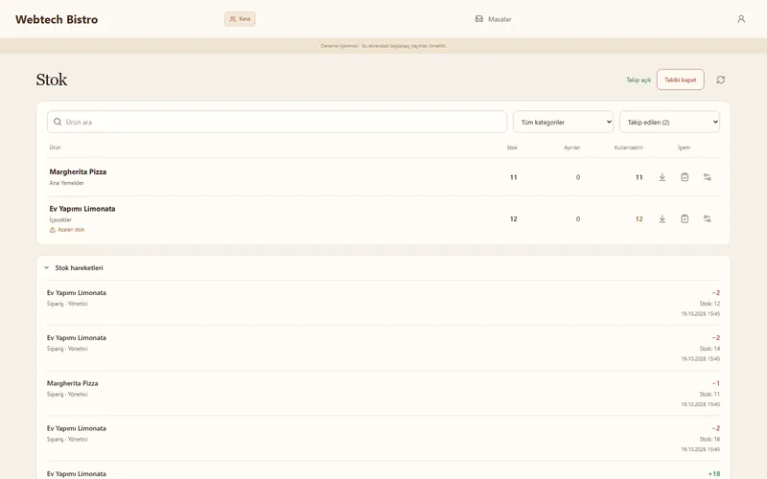Click the Azalan stok warning text
767x479 pixels.
tap(71, 230)
